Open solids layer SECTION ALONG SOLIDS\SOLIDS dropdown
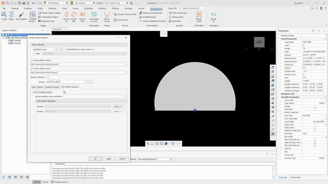Viewport: 328px width, 184px height. pyautogui.click(x=78, y=64)
